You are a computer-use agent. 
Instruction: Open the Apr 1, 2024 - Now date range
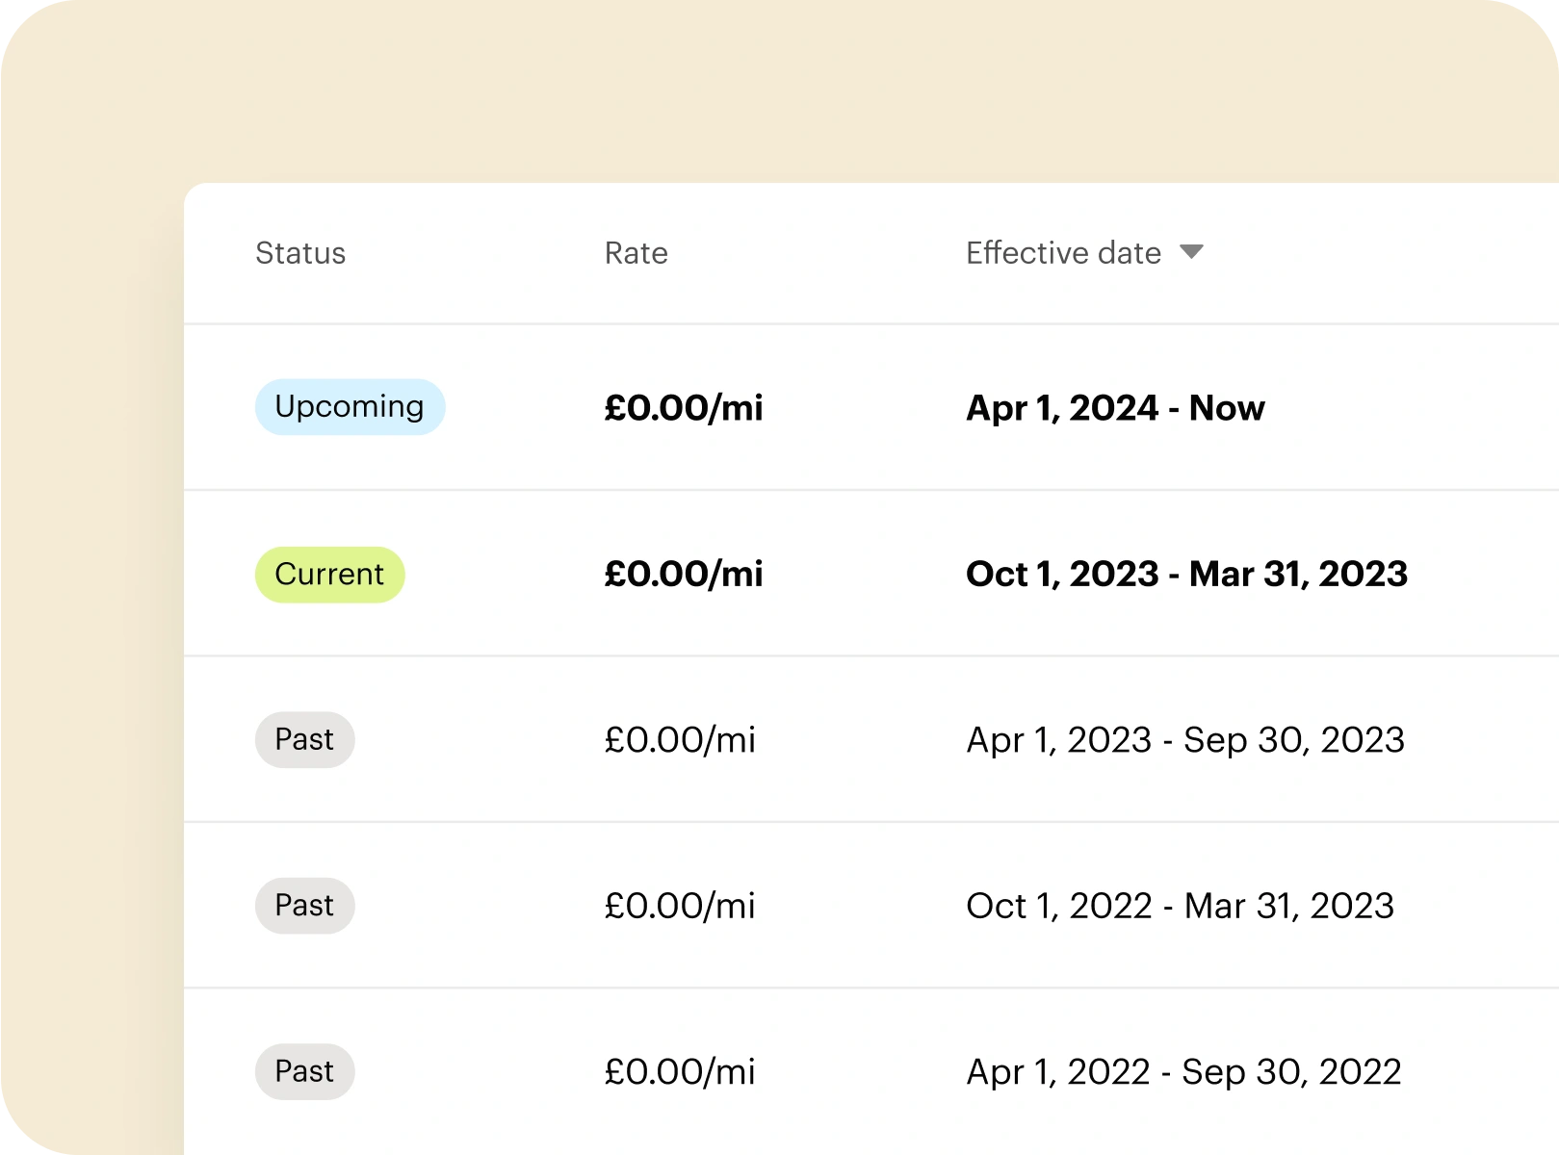point(1115,408)
